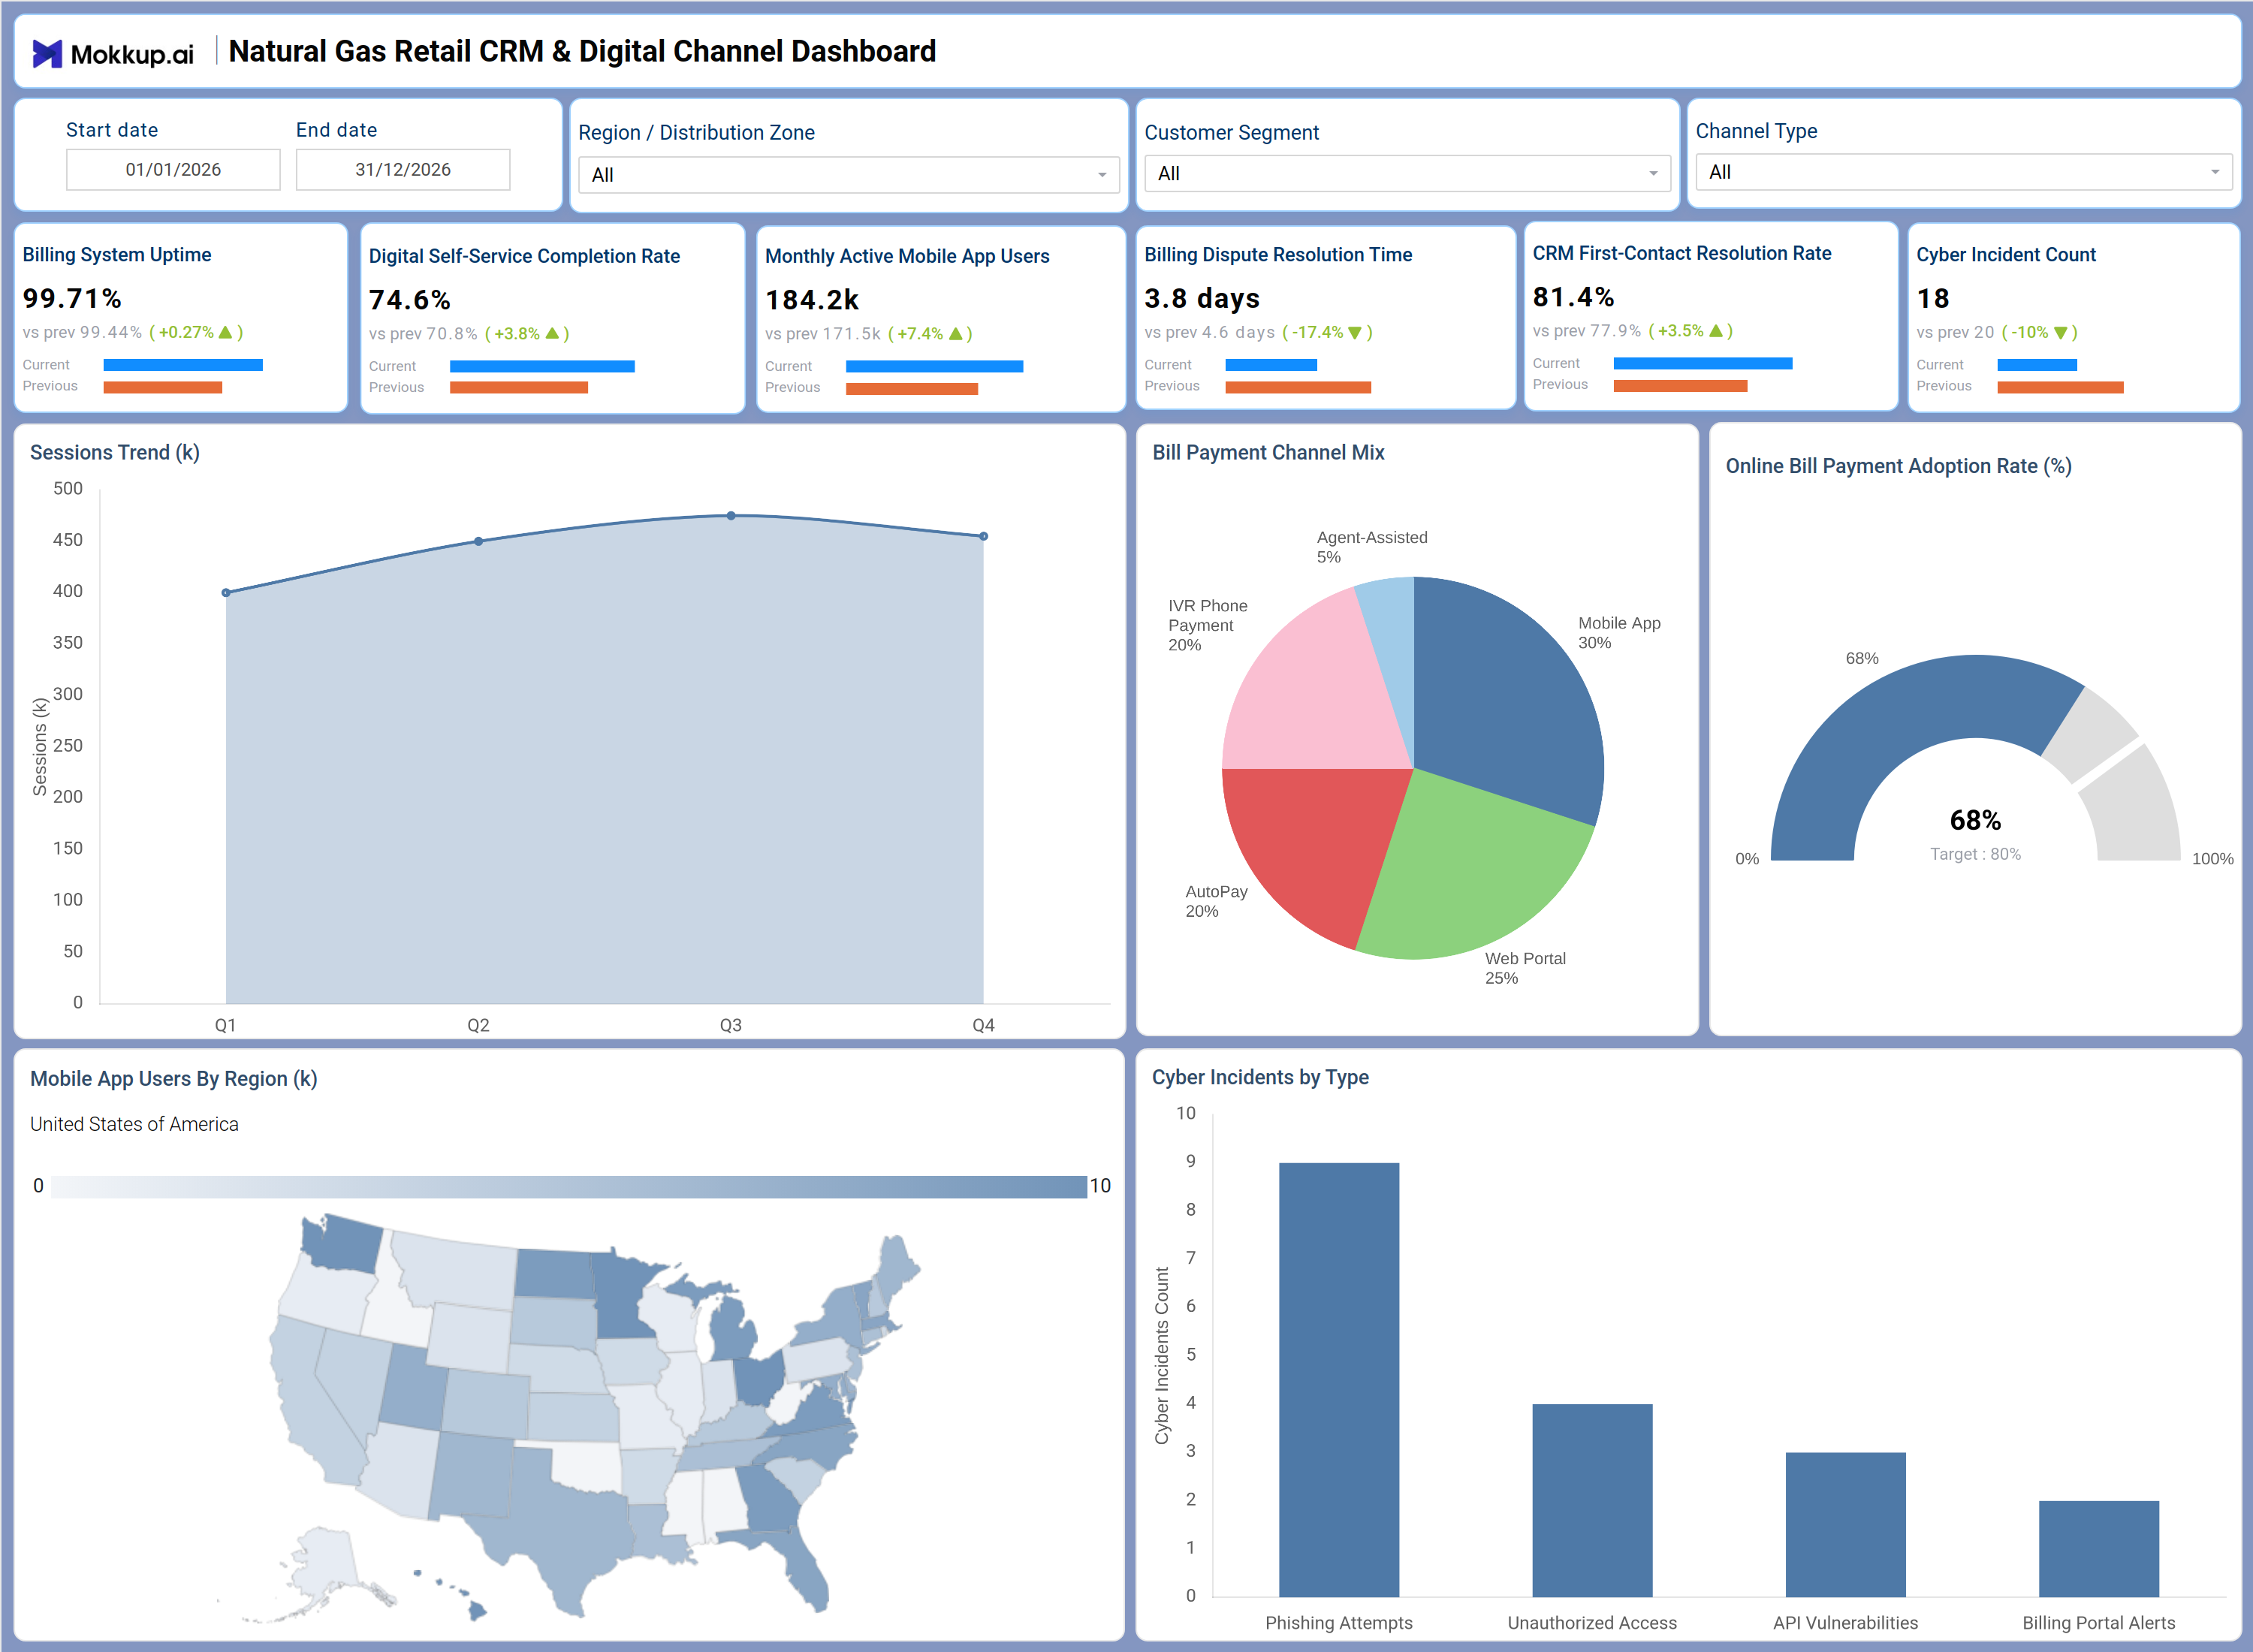Open the Region / Distribution Zone dropdown
This screenshot has height=1652, width=2253.
click(848, 175)
